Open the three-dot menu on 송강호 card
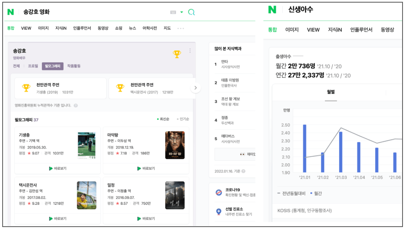The width and height of the screenshot is (405, 229). click(190, 51)
